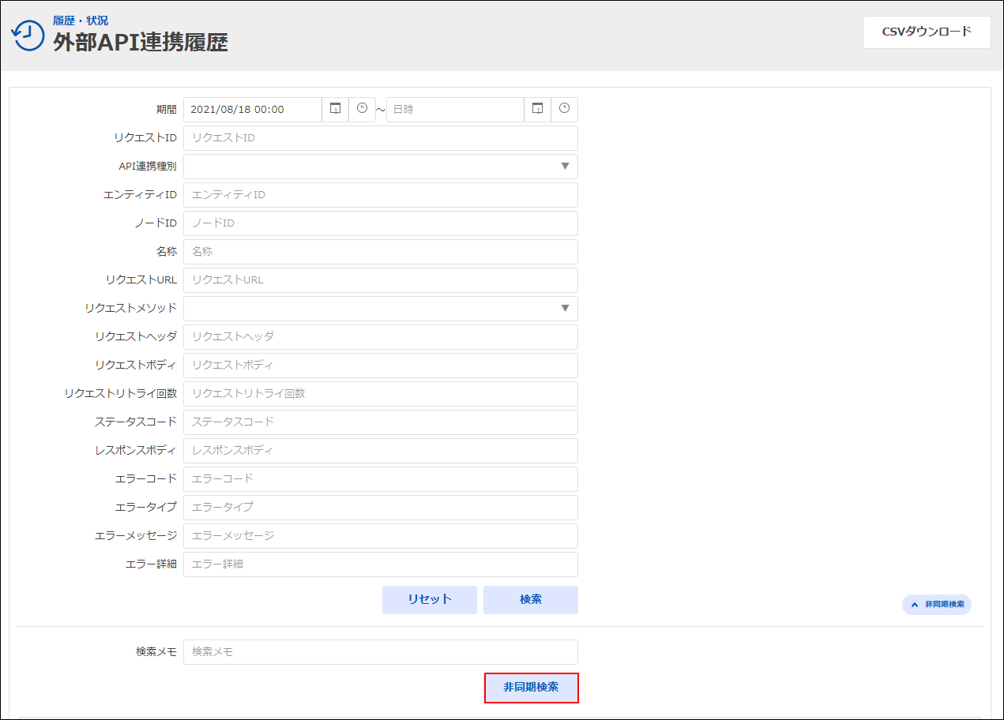1004x720 pixels.
Task: Open calendar picker for end date
Action: (x=537, y=110)
